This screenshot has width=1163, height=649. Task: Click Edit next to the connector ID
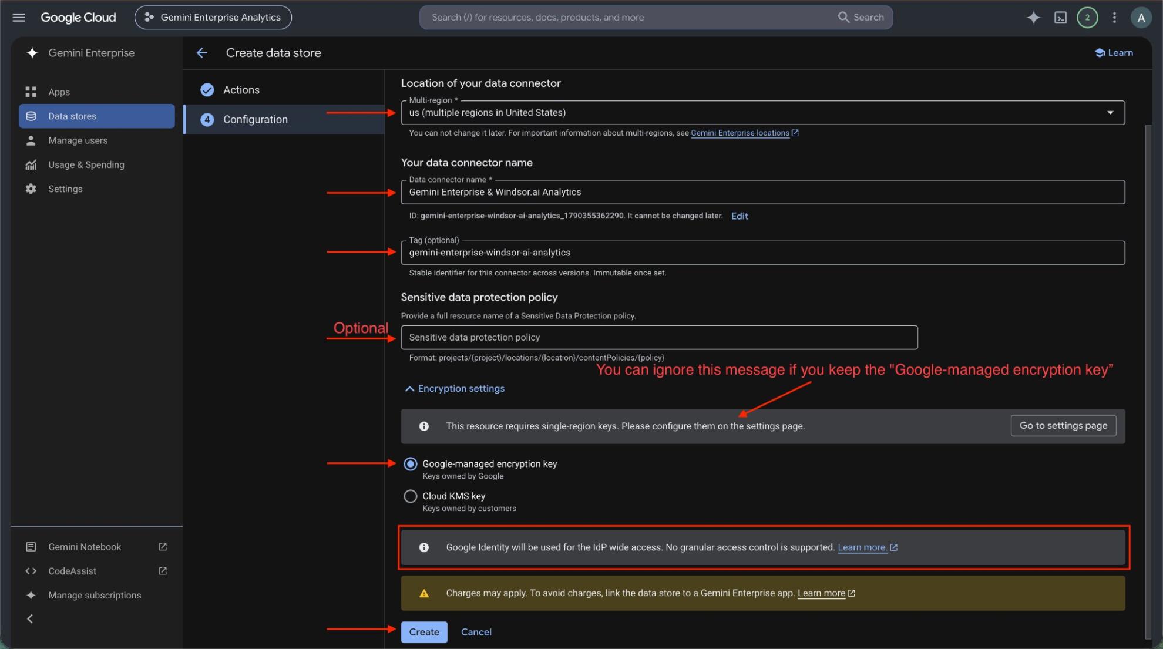coord(740,216)
